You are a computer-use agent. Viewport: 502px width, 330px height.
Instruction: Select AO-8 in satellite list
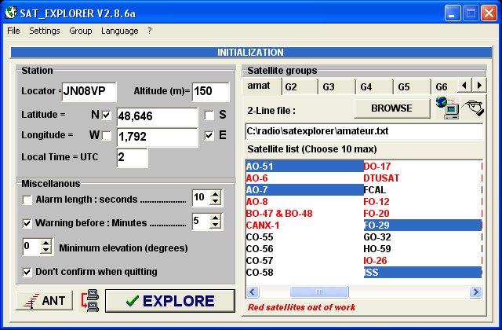pyautogui.click(x=305, y=202)
